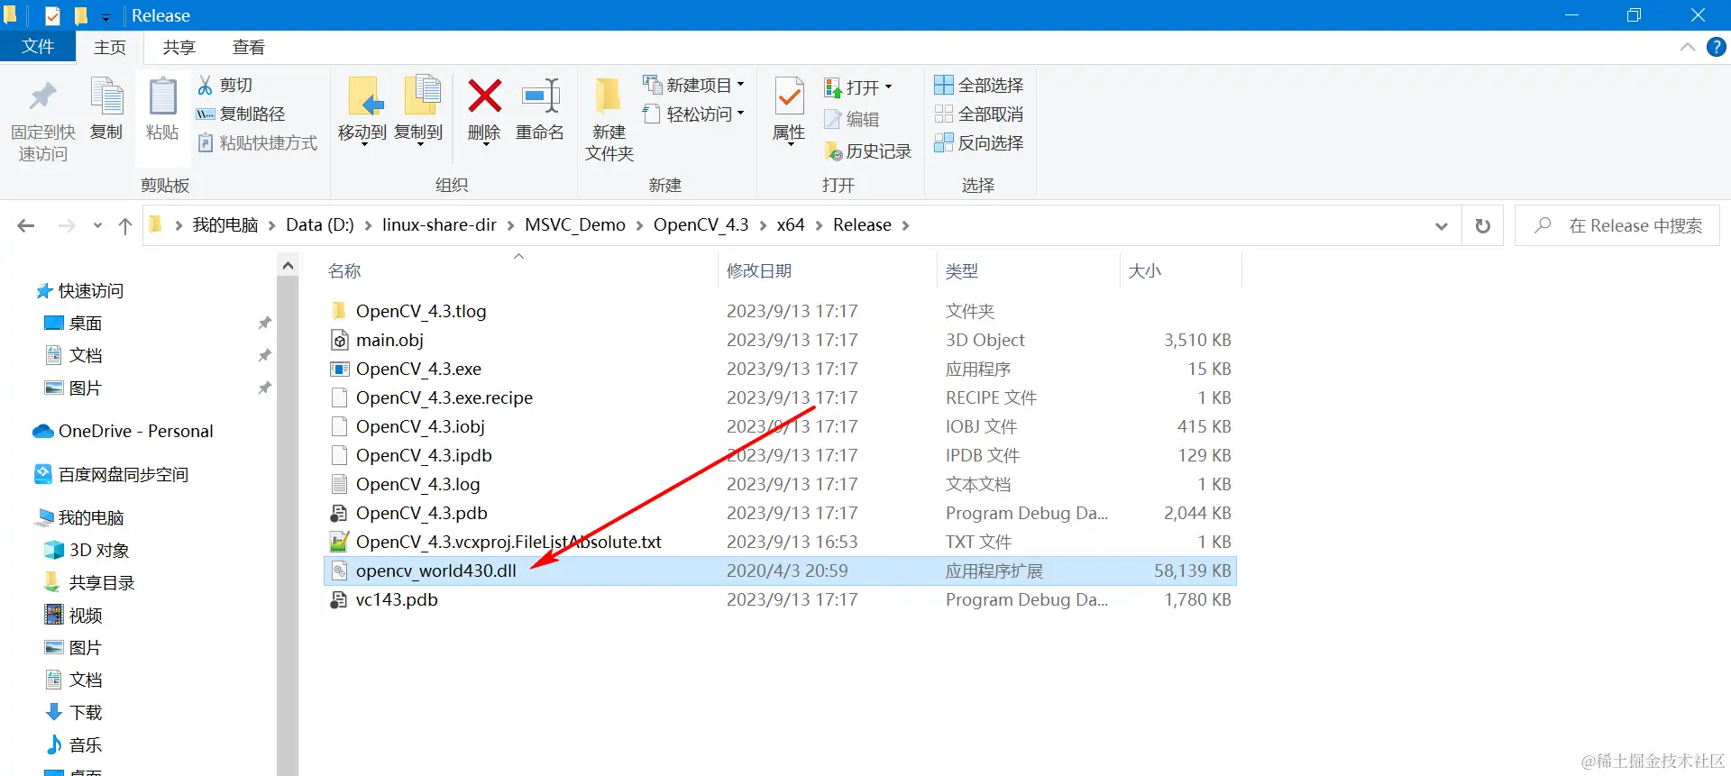Image resolution: width=1731 pixels, height=776 pixels.
Task: Copy path of selected file
Action: coord(241,114)
